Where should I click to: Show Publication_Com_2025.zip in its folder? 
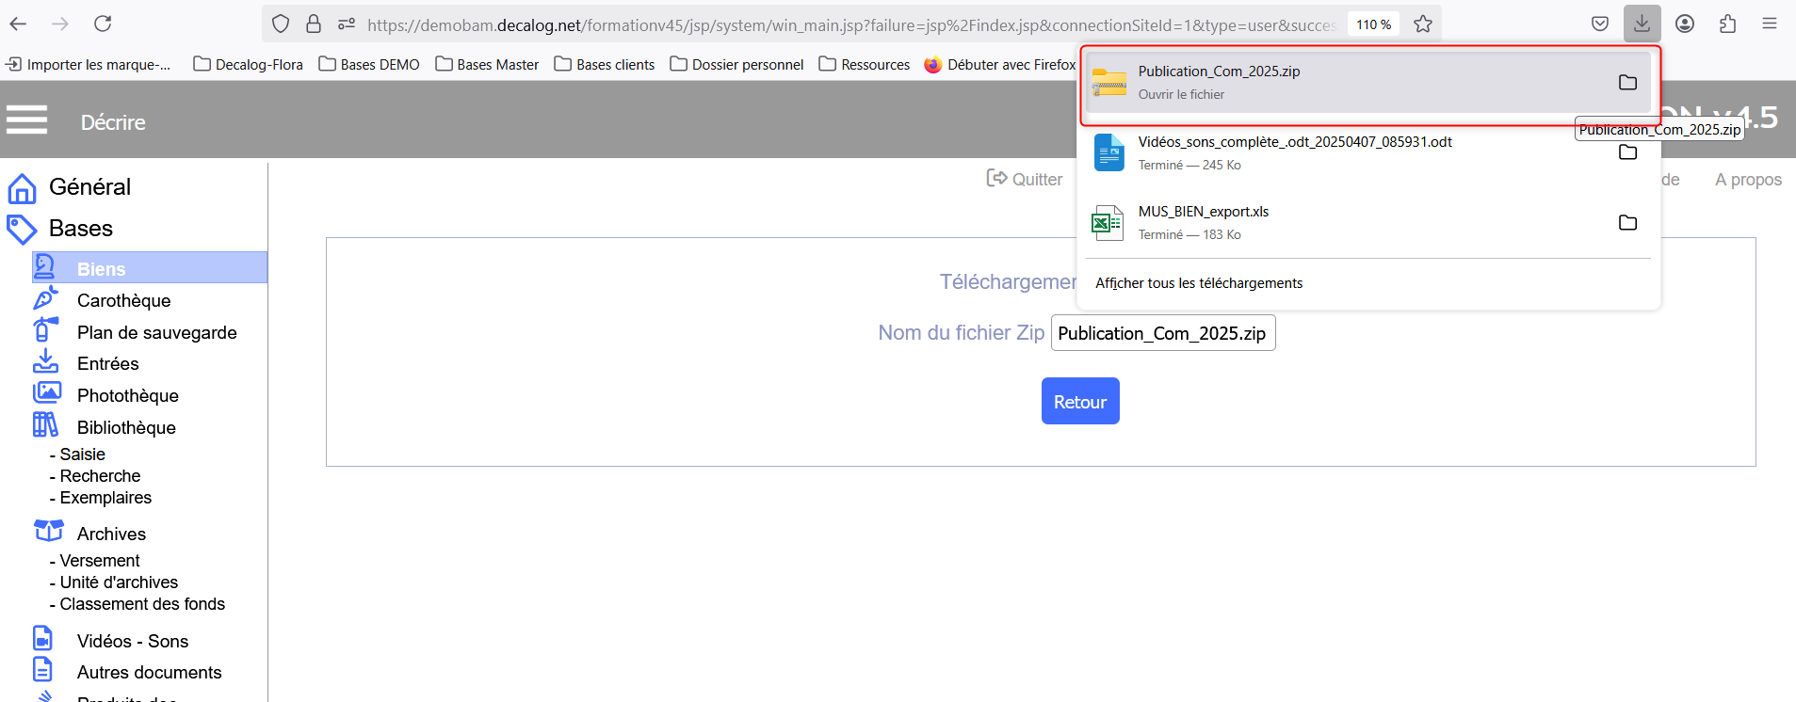click(x=1626, y=83)
